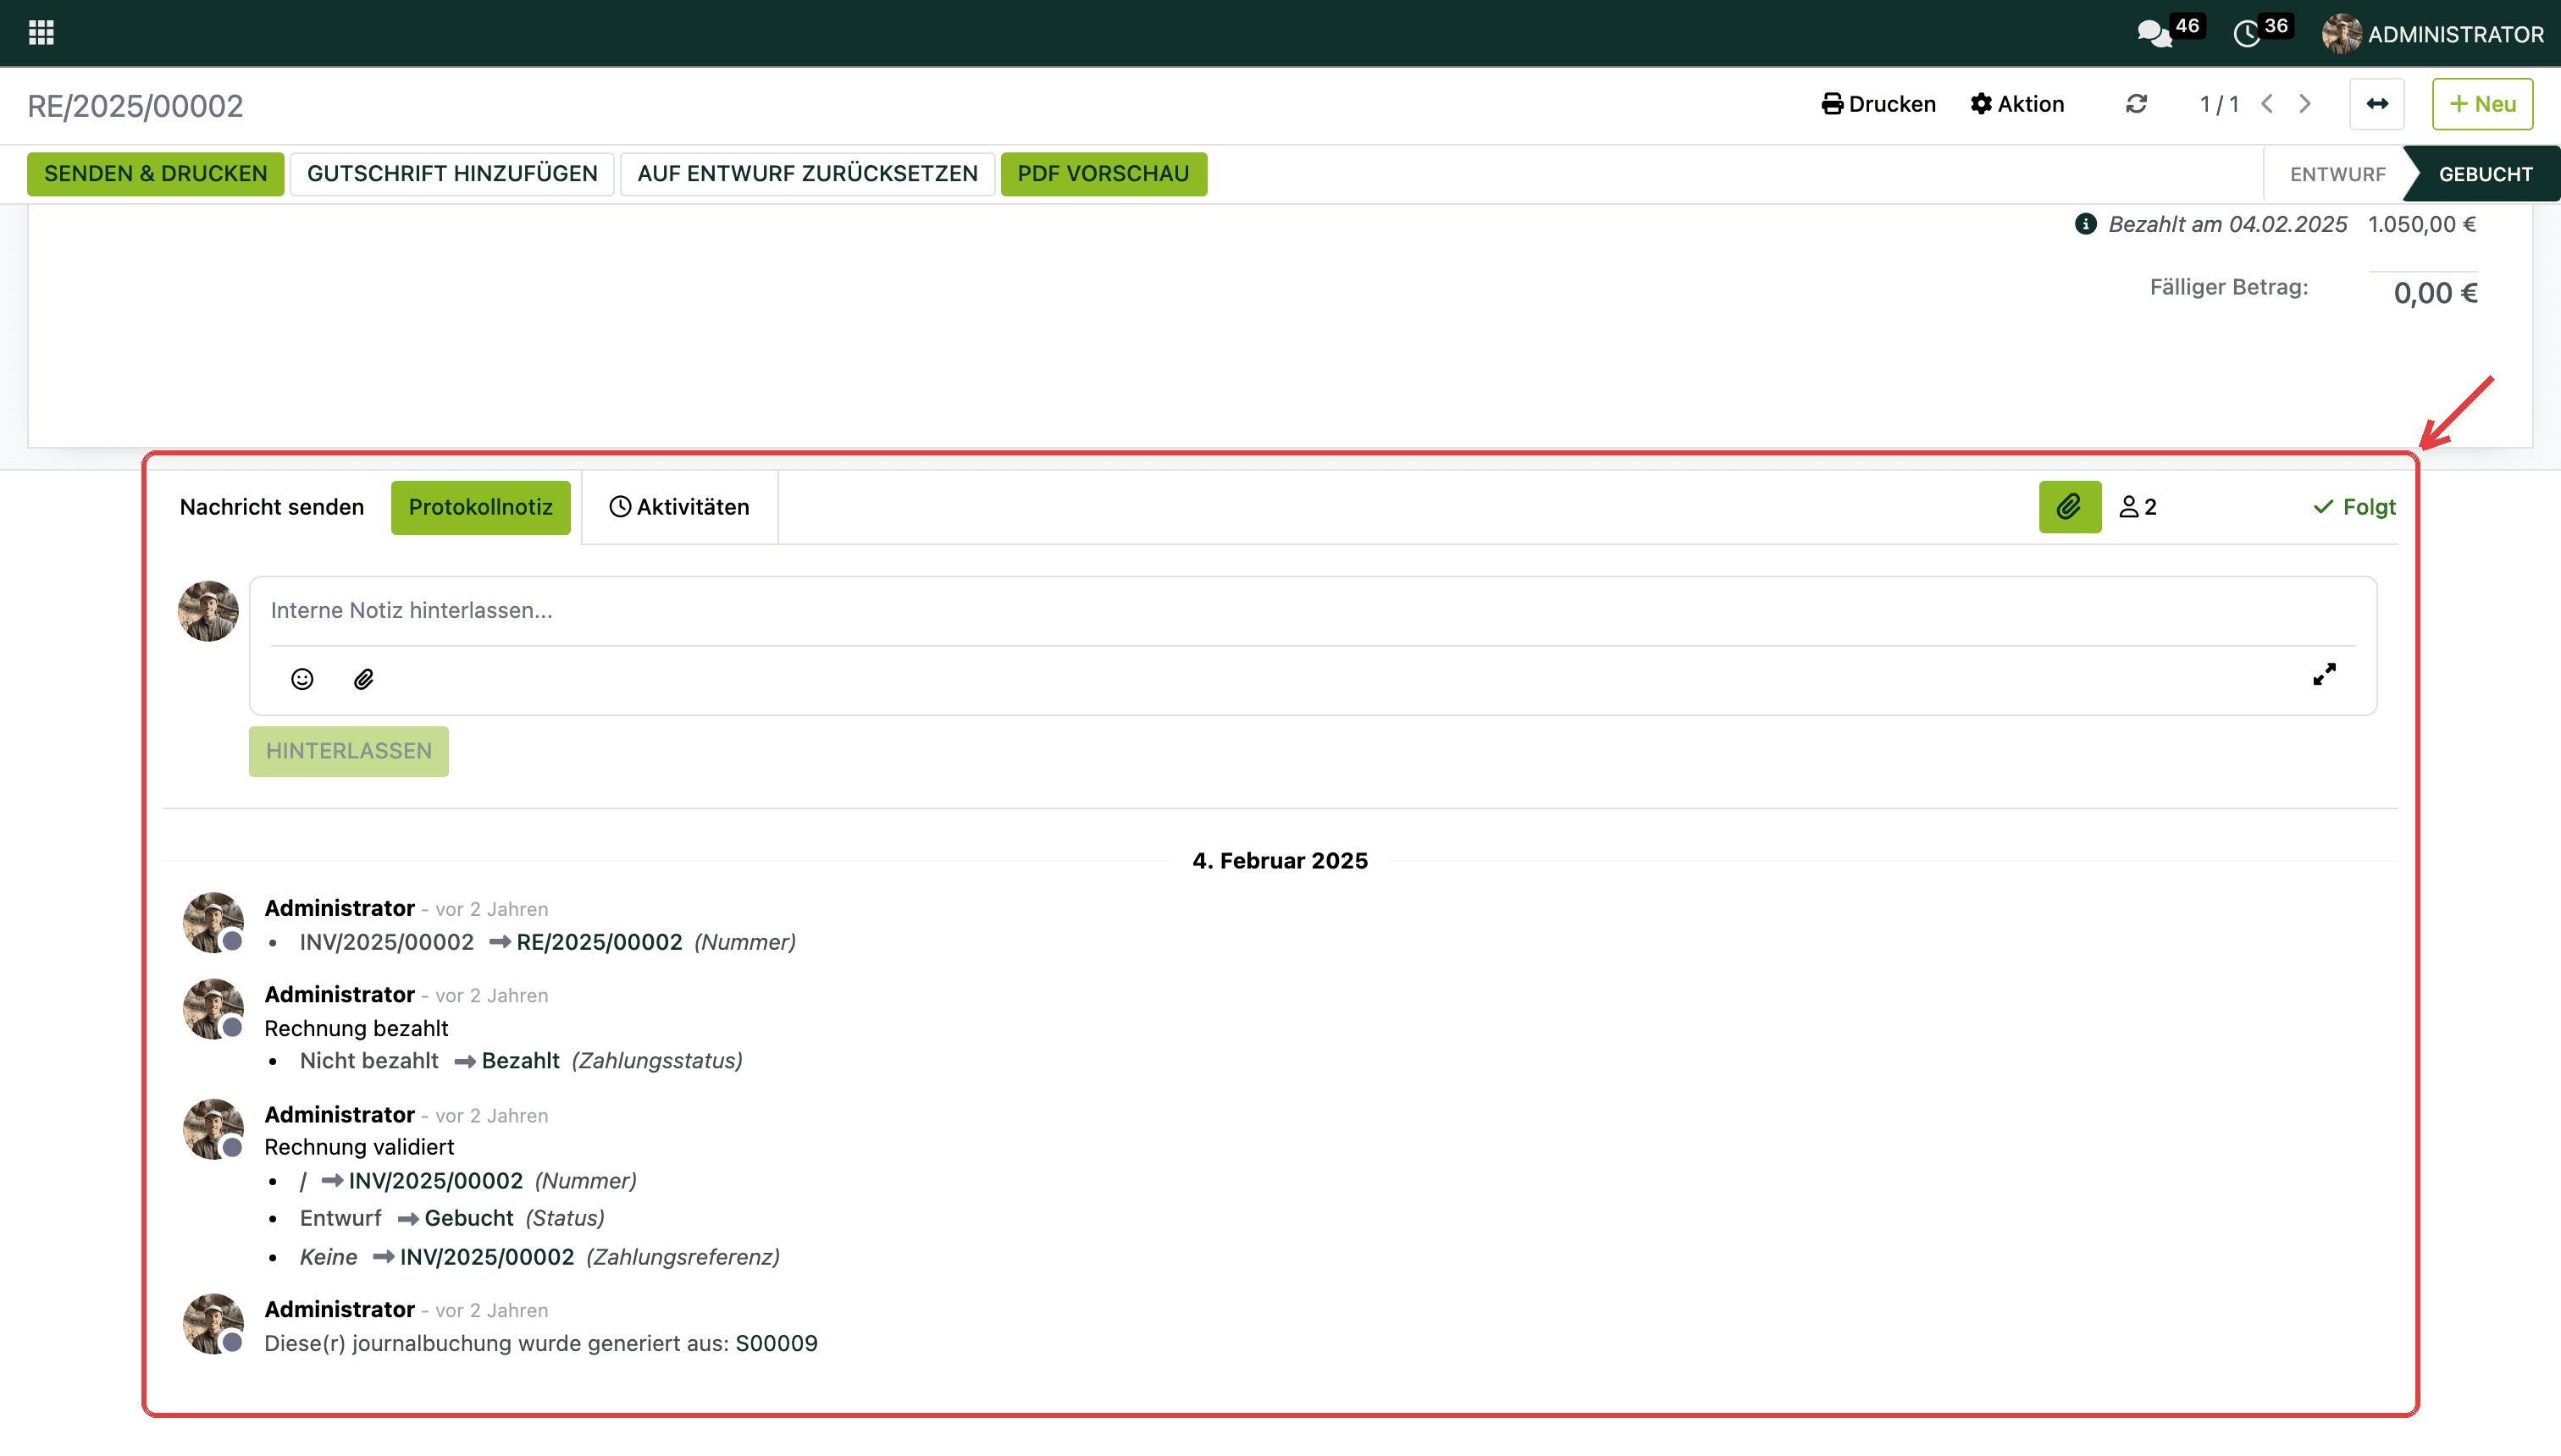Open the Administrator user menu
The image size is (2561, 1456).
coord(2433,34)
